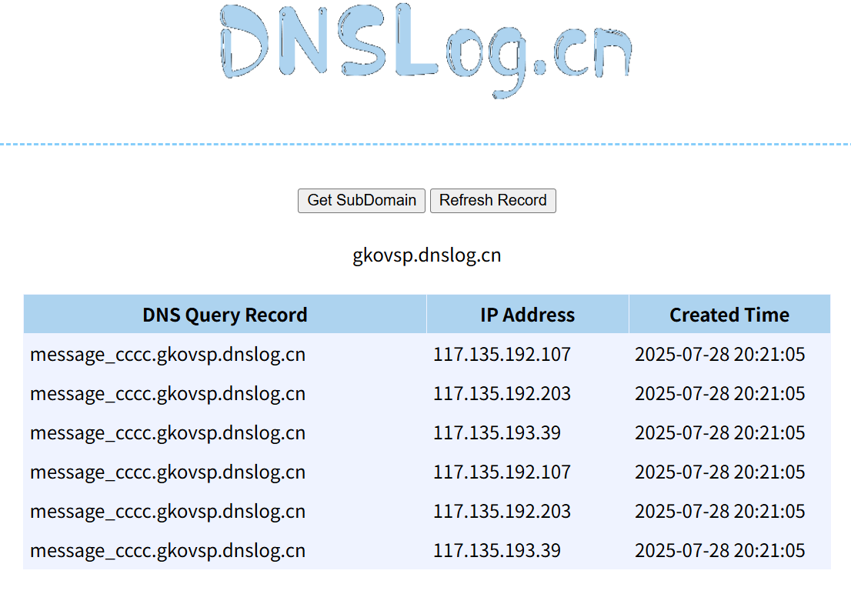Click the Refresh Record button

[x=492, y=201]
